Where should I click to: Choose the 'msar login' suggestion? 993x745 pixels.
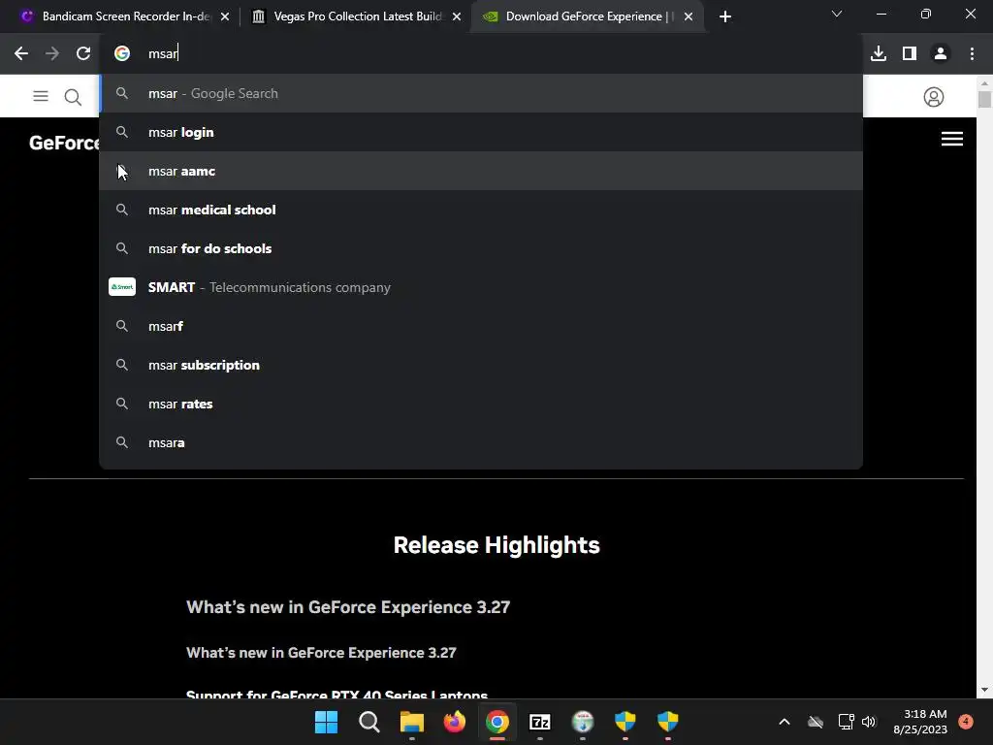point(481,132)
